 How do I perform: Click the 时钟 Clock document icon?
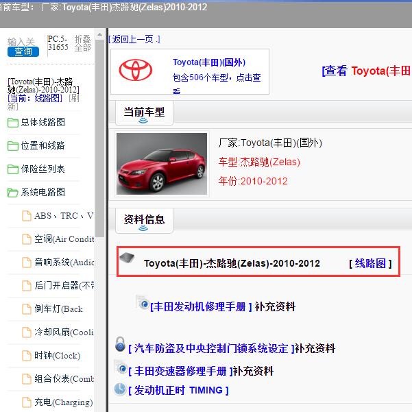26,356
